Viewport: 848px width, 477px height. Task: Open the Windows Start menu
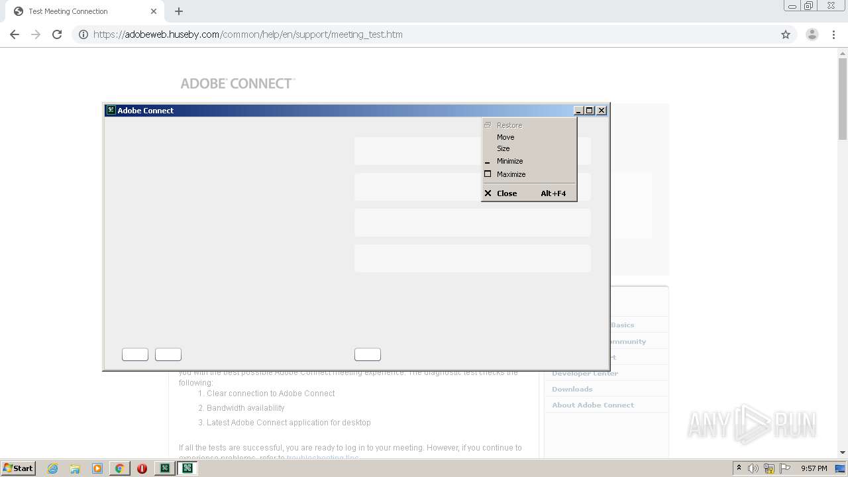point(19,468)
